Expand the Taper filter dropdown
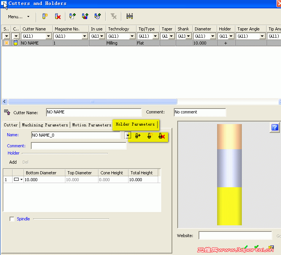Screen dimensions: 281x255 coord(171,36)
